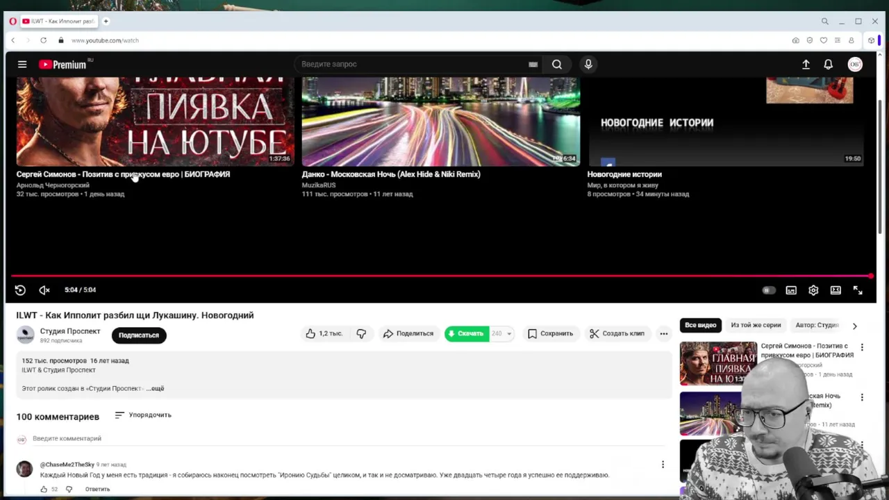Open options for sidebar Сергей Симонов video
The width and height of the screenshot is (889, 500).
click(x=862, y=347)
